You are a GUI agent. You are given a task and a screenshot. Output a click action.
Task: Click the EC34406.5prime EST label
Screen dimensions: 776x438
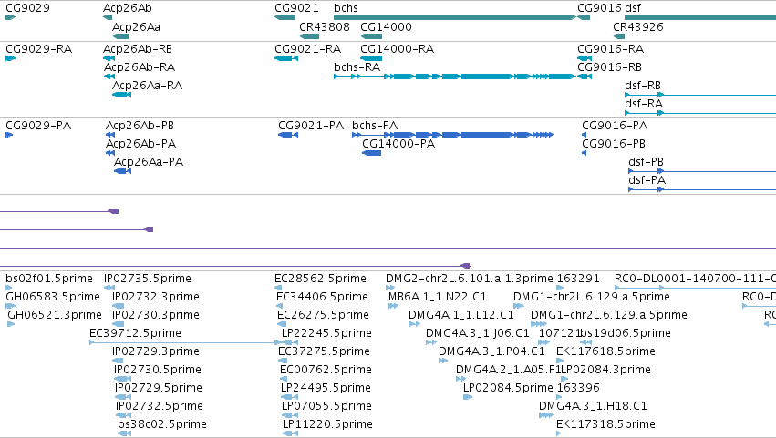(x=322, y=297)
